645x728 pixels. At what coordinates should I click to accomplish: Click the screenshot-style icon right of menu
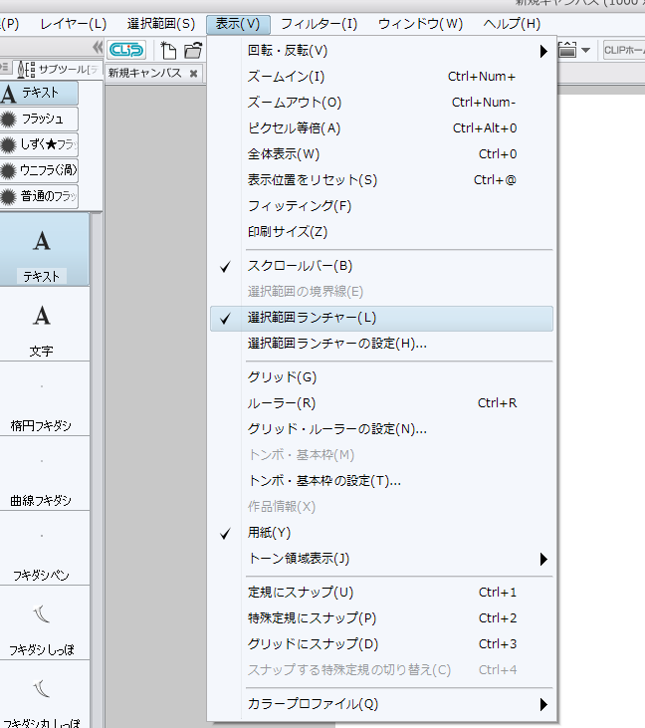point(567,49)
